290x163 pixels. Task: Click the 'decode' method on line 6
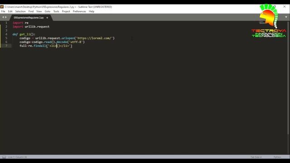(62, 42)
